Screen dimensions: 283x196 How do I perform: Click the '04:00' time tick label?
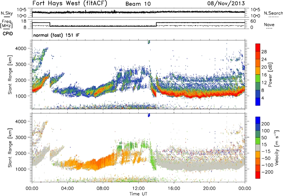click(67, 189)
